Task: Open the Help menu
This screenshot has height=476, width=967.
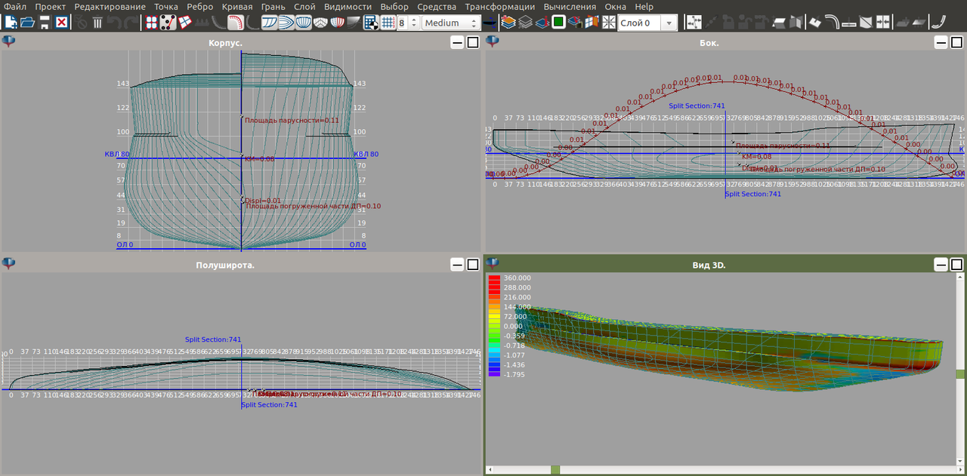Action: tap(644, 7)
